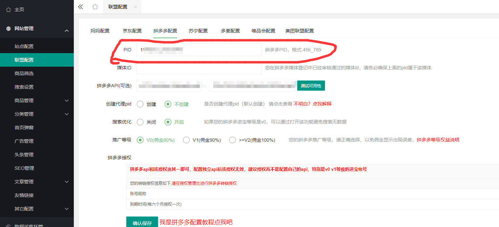Viewport: 499px width, 227px height.
Task: Expand the 文章管理 submenu
Action: pyautogui.click(x=67, y=182)
